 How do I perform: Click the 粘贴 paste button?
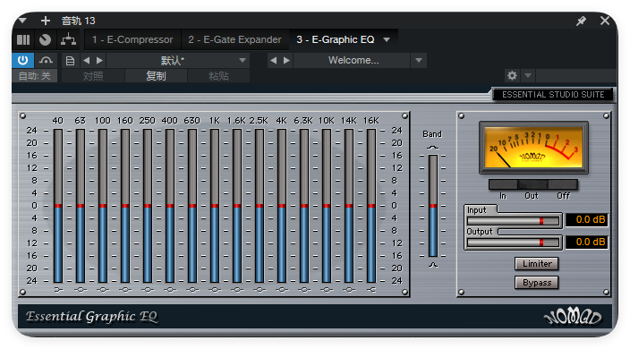[x=219, y=76]
